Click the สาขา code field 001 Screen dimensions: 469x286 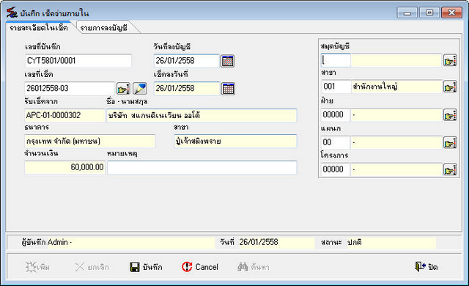click(336, 87)
